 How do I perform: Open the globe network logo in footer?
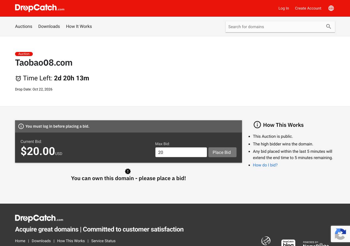266,241
